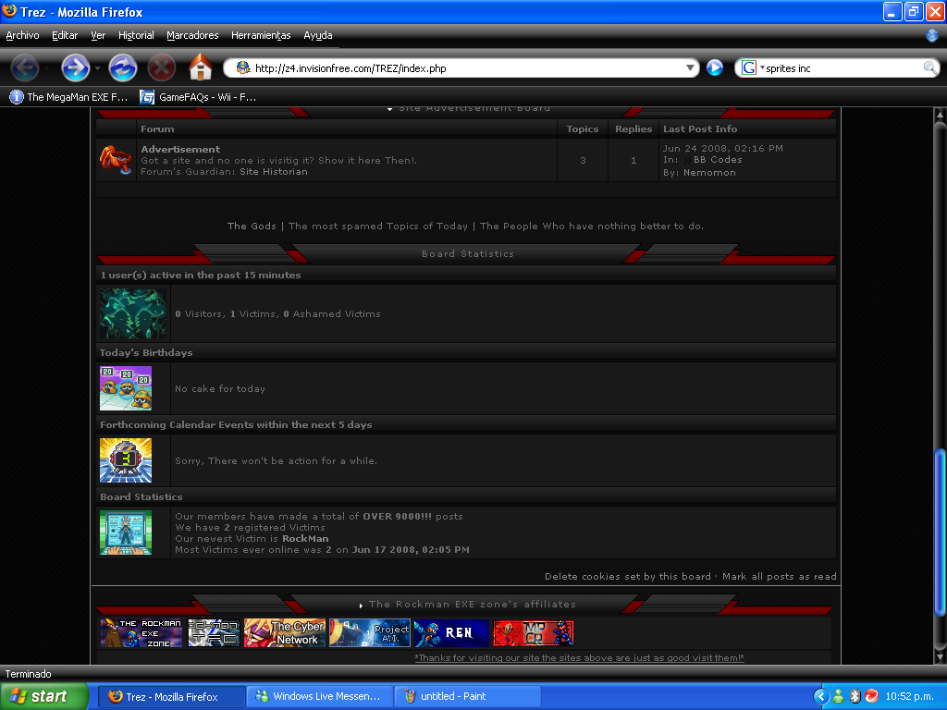Screen dimensions: 947x710
Task: Click the Bluetooth icon in the system tray
Action: click(855, 696)
